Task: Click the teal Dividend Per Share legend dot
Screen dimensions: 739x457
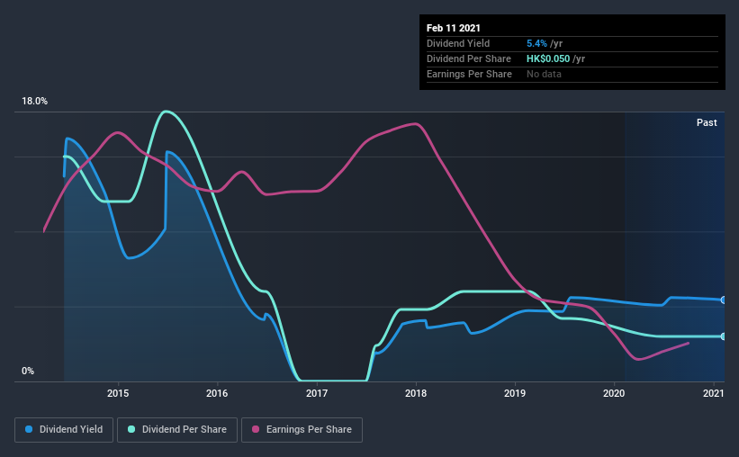Action: coord(131,429)
